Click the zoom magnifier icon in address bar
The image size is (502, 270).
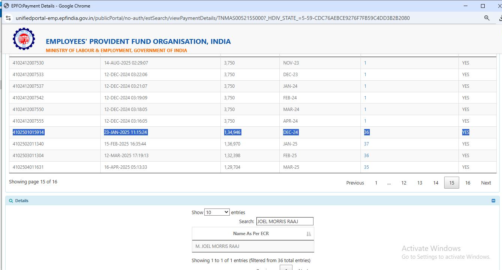(487, 18)
